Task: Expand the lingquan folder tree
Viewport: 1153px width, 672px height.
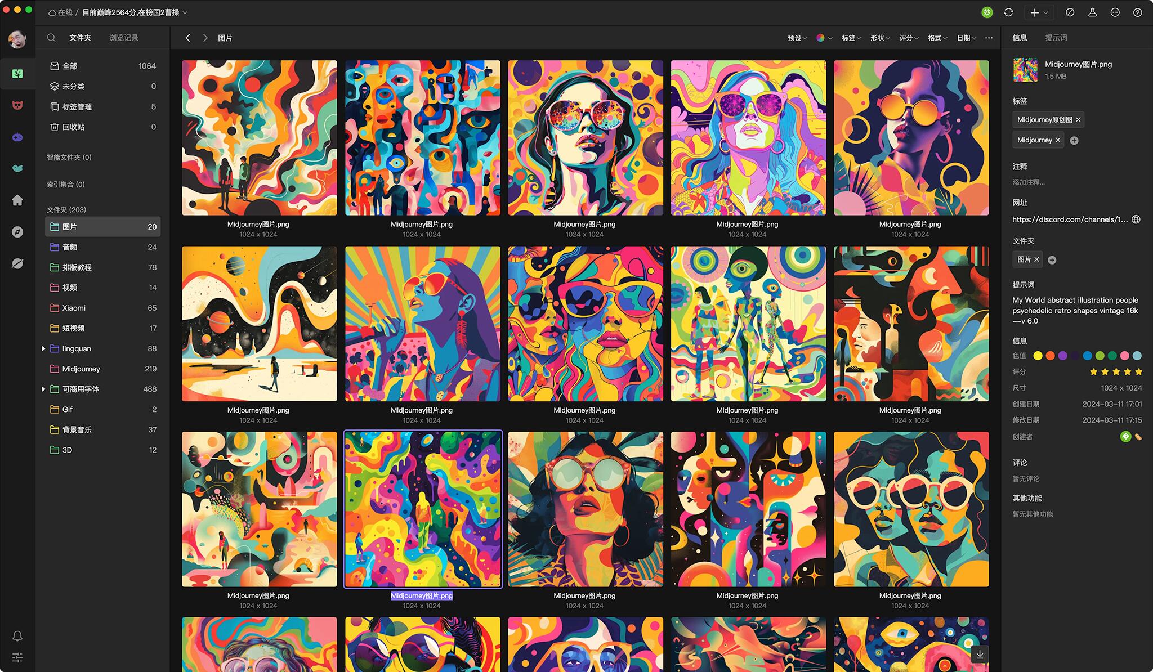Action: [43, 348]
